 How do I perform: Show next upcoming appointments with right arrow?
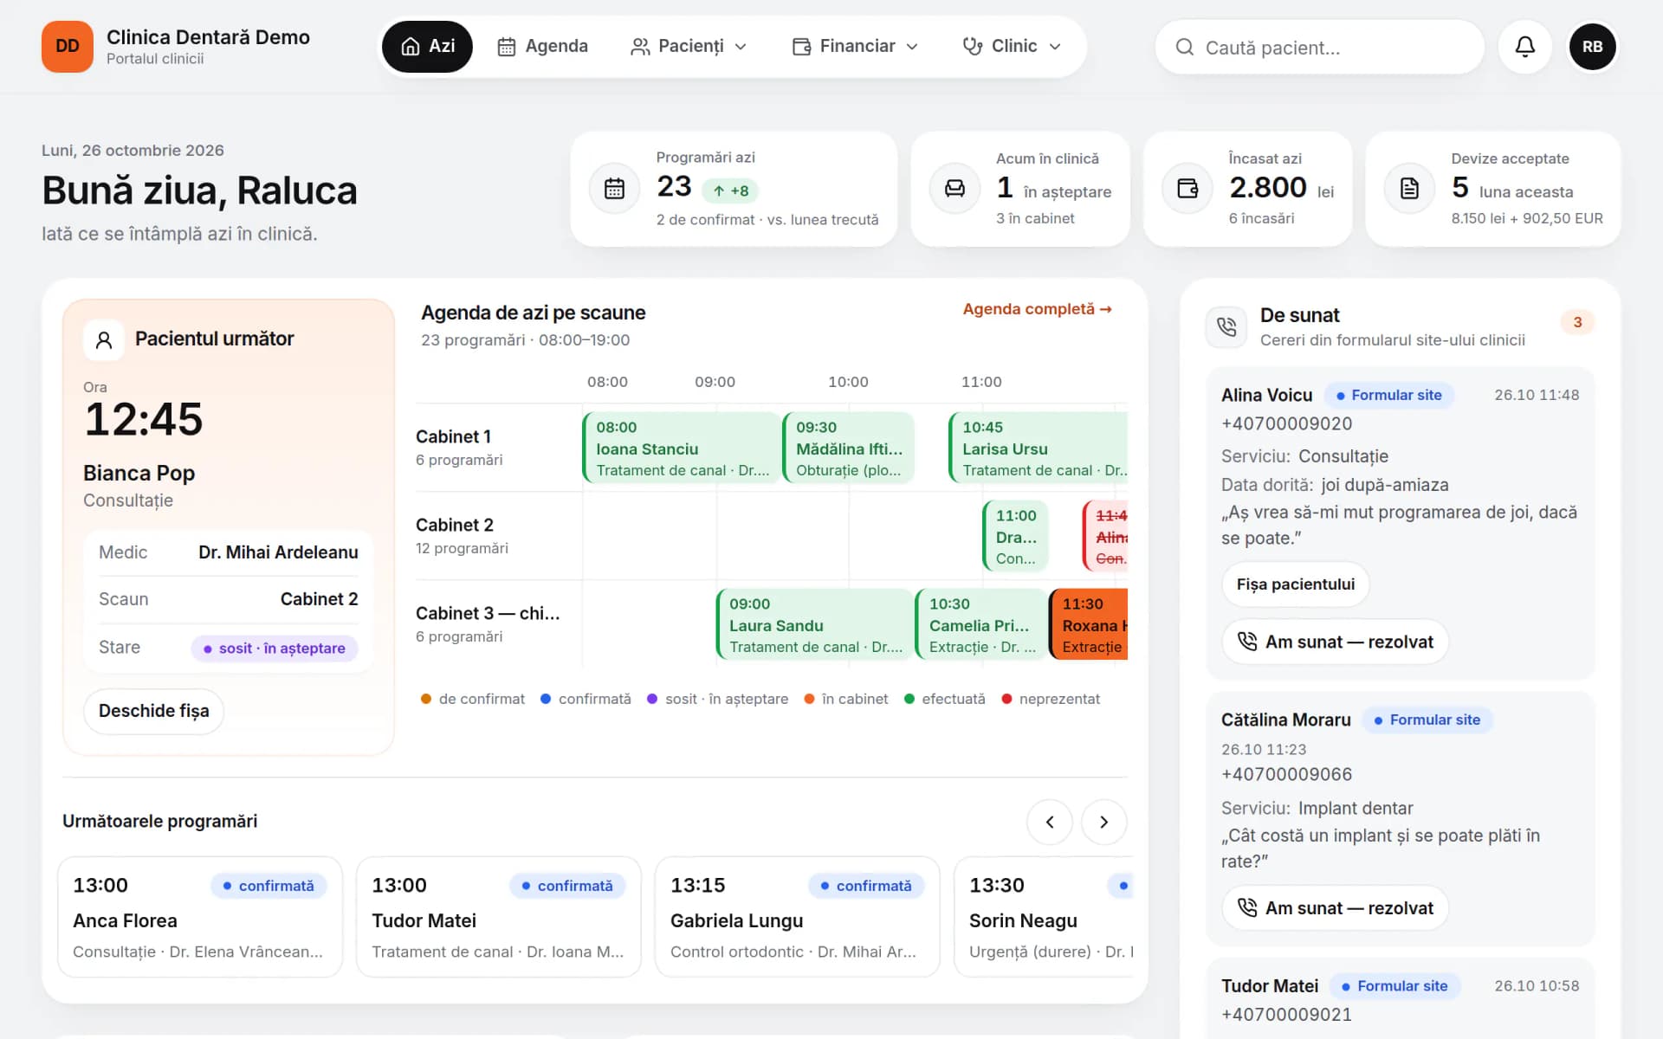coord(1103,822)
